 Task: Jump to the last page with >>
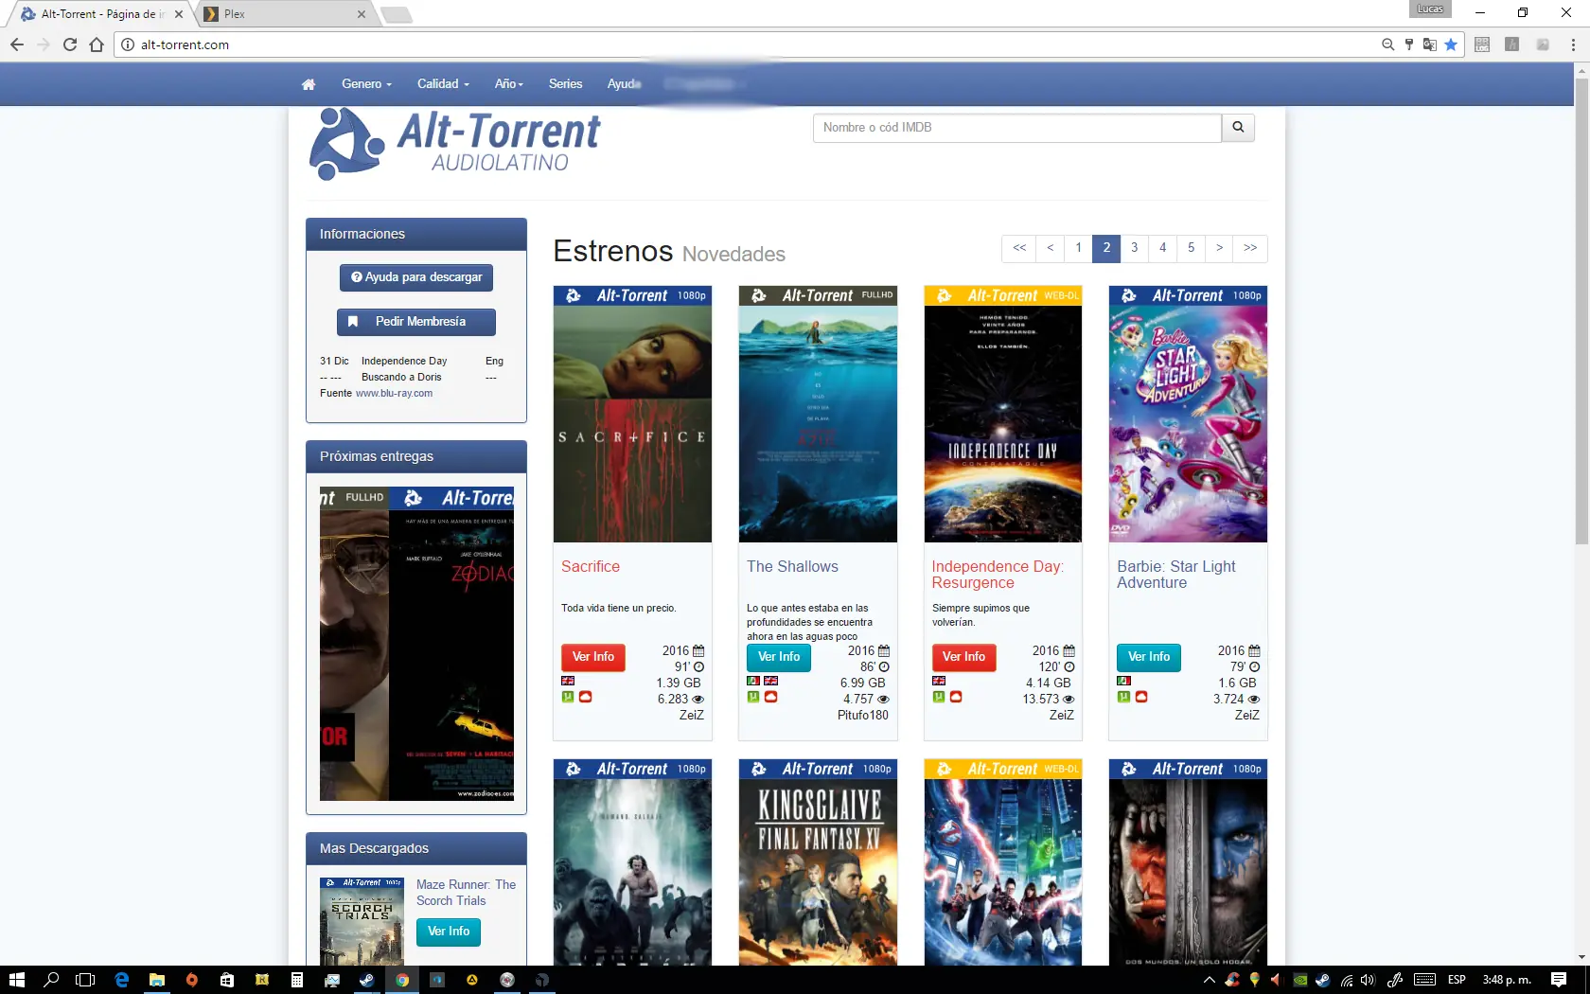(x=1250, y=248)
